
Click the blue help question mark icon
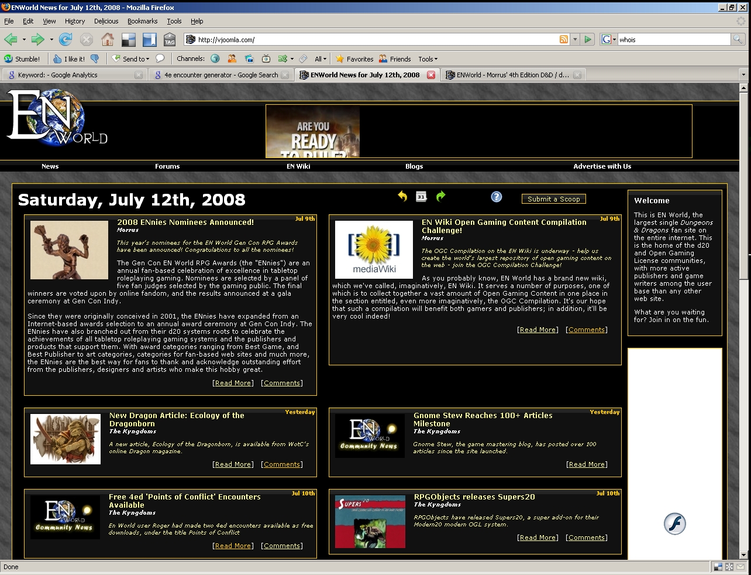click(x=497, y=197)
